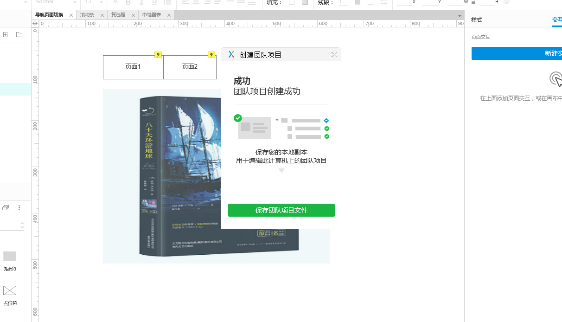Close the 复选框 tab
Image resolution: width=562 pixels, height=322 pixels.
pyautogui.click(x=134, y=15)
